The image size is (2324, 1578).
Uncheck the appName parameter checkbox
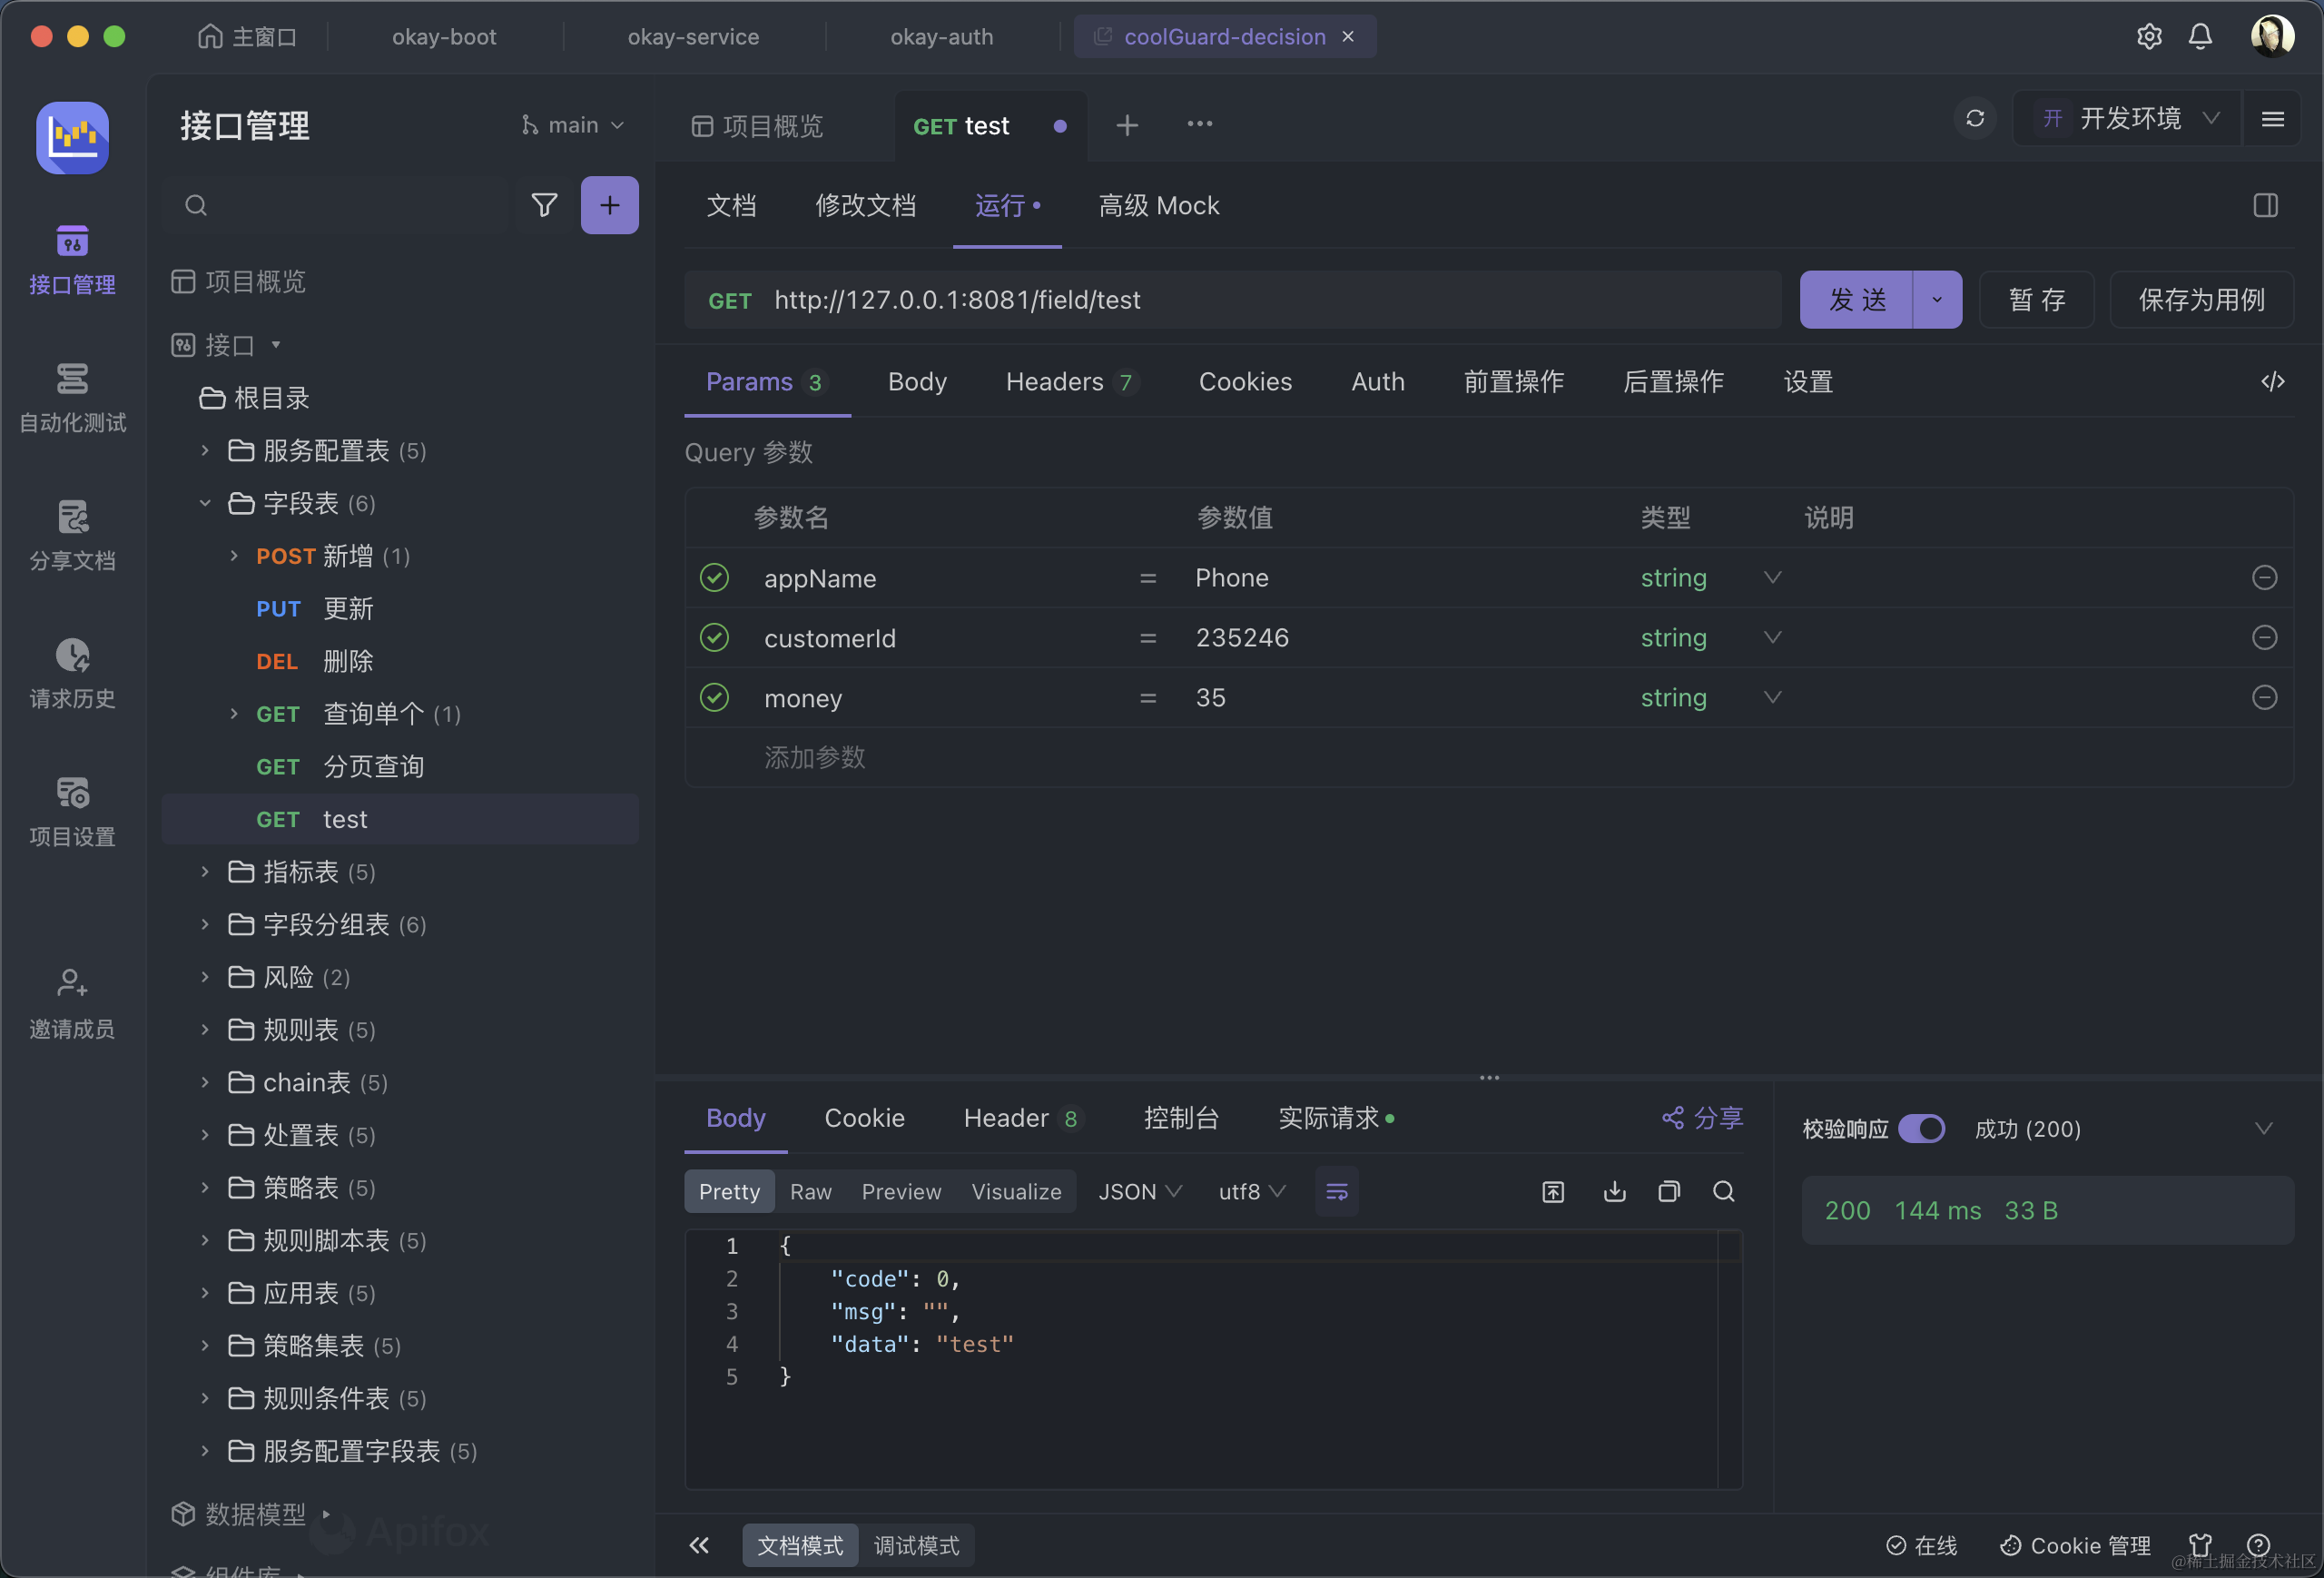pos(714,578)
